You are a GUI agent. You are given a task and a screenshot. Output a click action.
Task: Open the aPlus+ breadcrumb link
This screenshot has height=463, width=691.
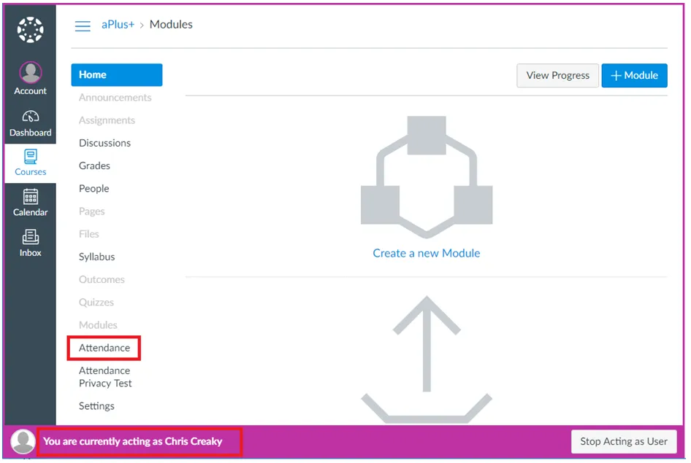pos(118,25)
